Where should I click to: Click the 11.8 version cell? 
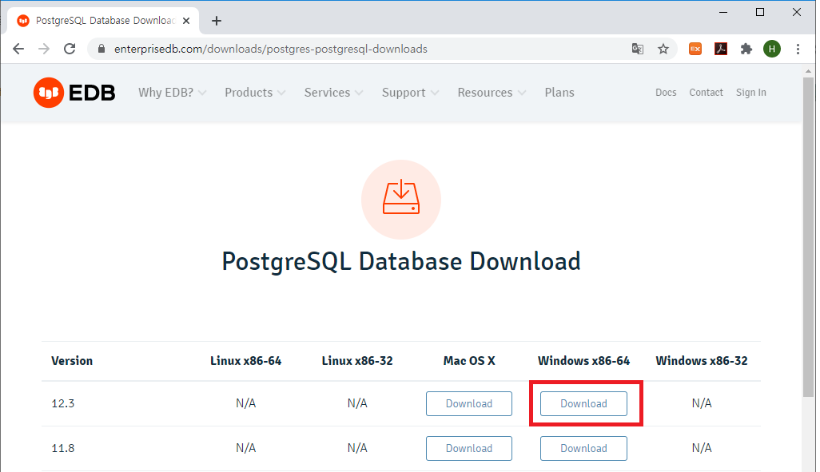click(63, 449)
